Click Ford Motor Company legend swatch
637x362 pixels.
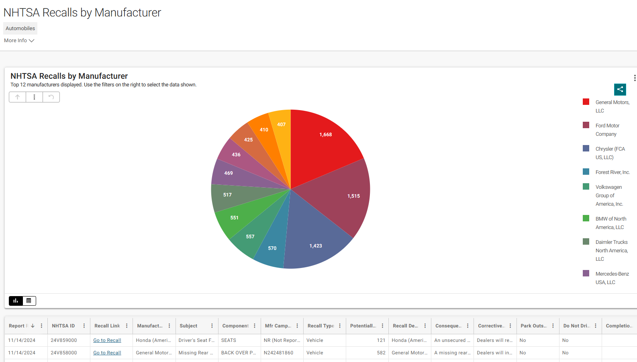click(x=586, y=125)
